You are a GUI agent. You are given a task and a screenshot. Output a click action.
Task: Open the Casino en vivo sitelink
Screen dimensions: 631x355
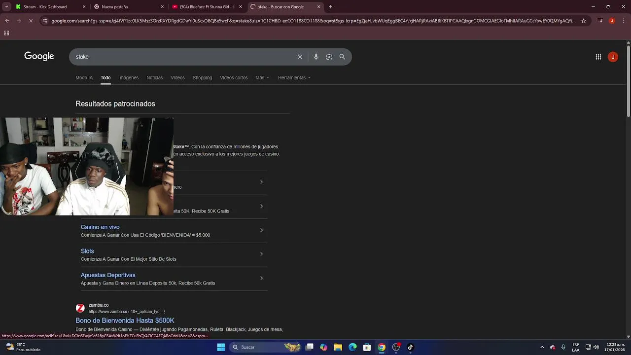(x=100, y=227)
